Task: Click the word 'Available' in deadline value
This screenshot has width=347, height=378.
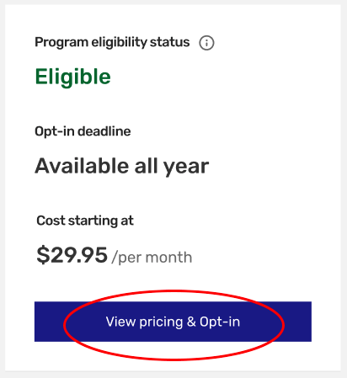Action: [x=82, y=166]
